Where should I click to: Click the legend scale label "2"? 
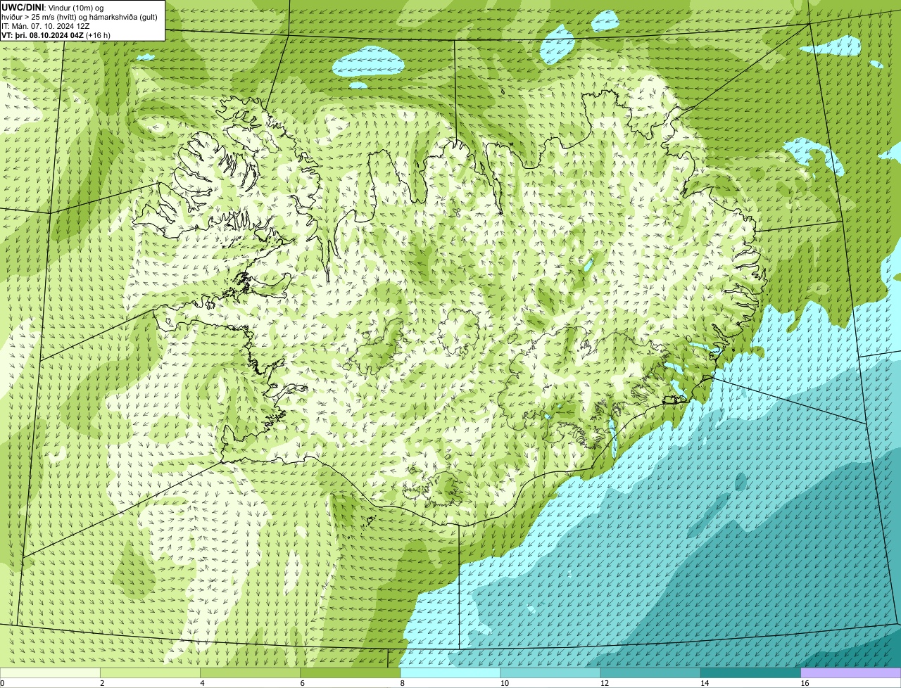click(x=102, y=683)
